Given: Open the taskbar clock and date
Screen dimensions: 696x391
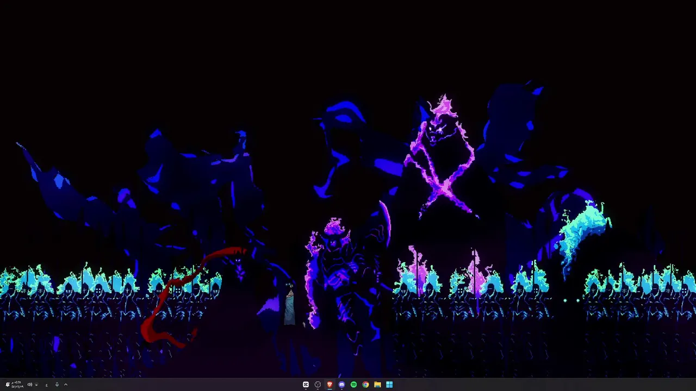Looking at the screenshot, I should [x=17, y=384].
